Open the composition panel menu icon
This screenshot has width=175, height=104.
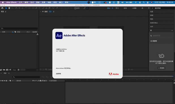coord(54,12)
